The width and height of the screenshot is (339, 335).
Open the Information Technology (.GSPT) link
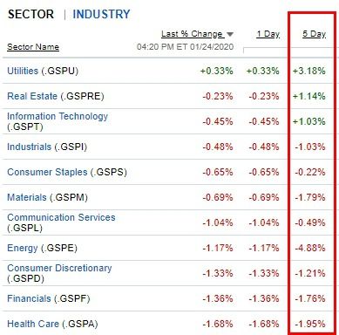tap(58, 121)
